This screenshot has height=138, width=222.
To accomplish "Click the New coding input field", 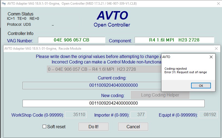I will [113, 103].
